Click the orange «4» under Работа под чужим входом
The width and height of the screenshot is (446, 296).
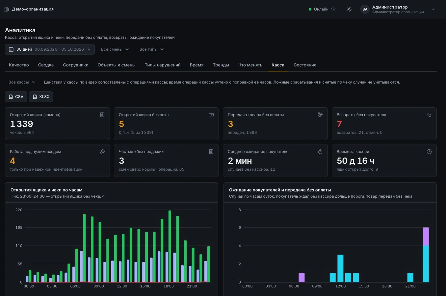tap(13, 161)
